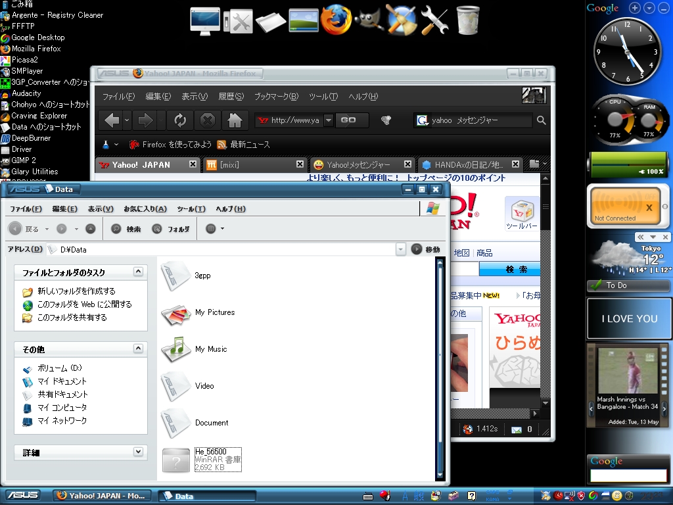Open the wrench and screwdriver dock icon
Image resolution: width=673 pixels, height=505 pixels.
(434, 20)
